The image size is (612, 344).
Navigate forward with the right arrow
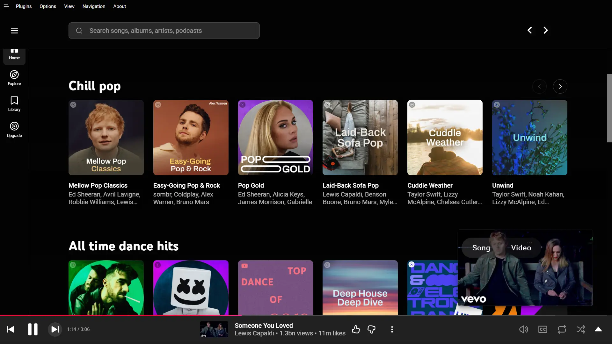(546, 30)
